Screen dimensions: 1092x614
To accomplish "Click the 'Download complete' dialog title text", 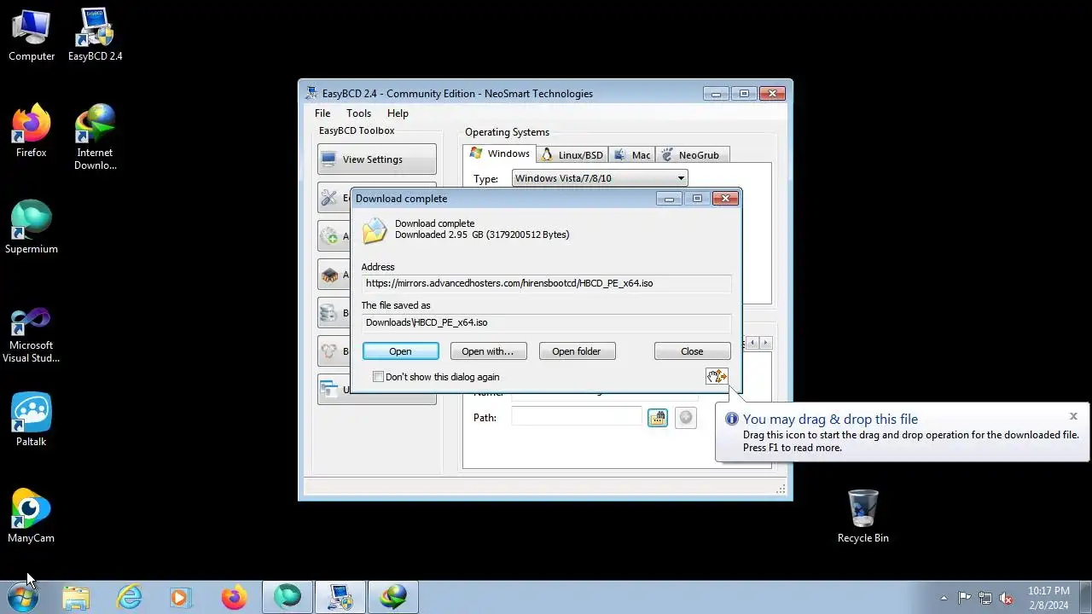I will point(401,199).
